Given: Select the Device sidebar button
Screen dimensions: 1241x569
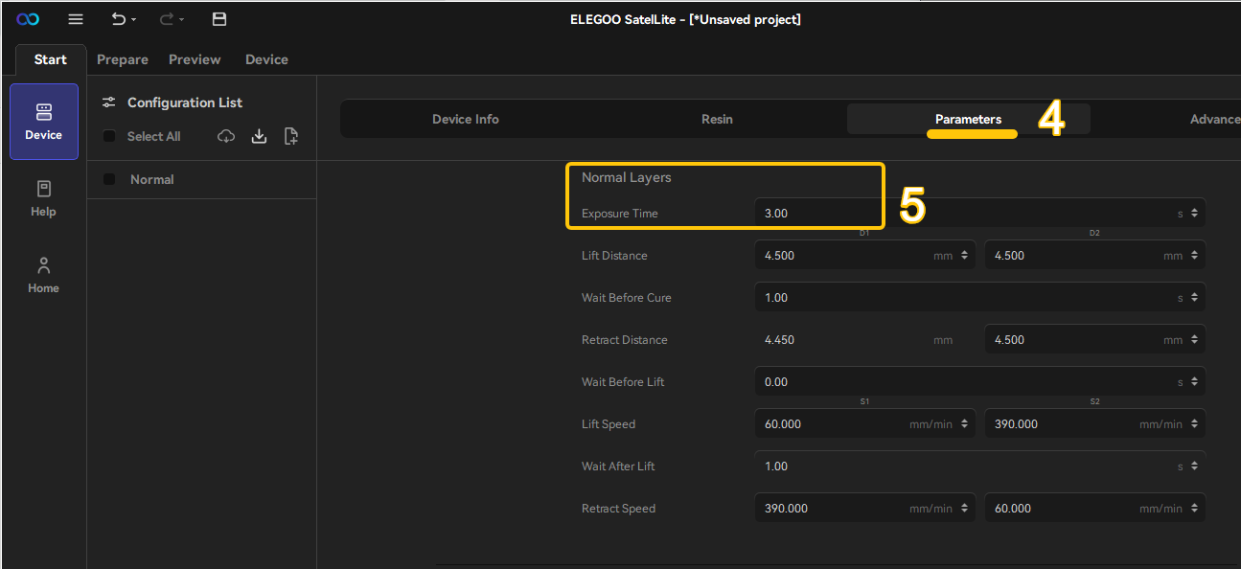Looking at the screenshot, I should pyautogui.click(x=43, y=122).
